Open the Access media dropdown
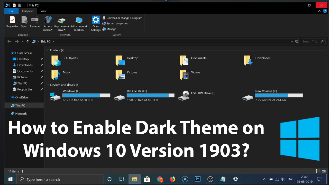 click(x=48, y=23)
